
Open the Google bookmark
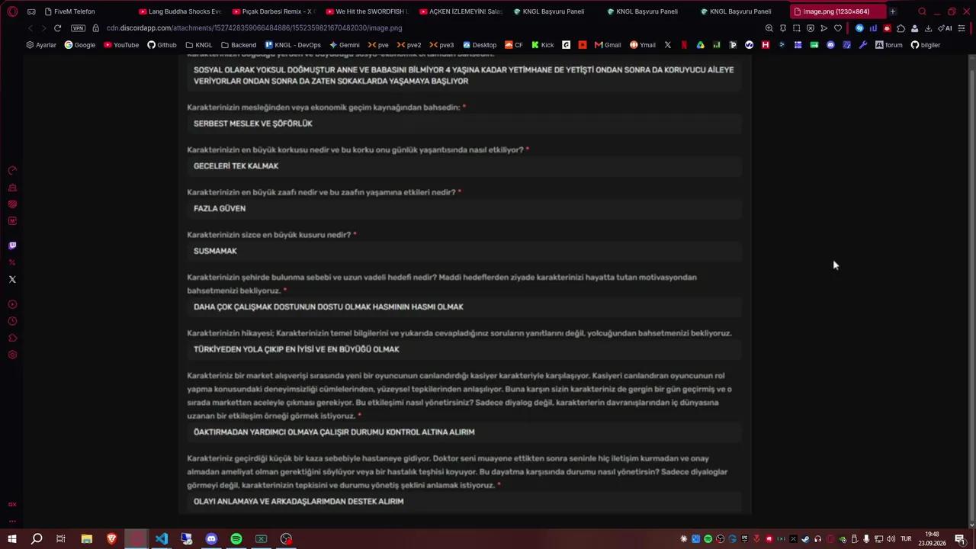(80, 45)
